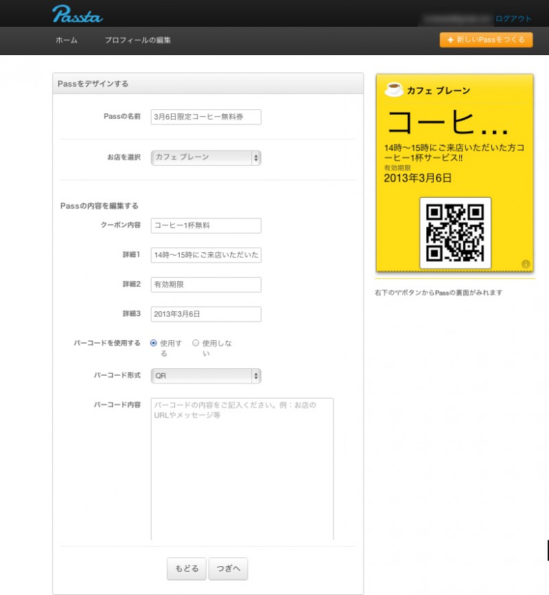549x595 pixels.
Task: Click the coffee cup icon on pass preview
Action: point(393,89)
